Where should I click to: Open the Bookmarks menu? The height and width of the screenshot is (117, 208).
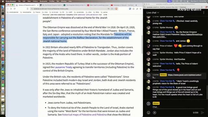(x=43, y=1)
